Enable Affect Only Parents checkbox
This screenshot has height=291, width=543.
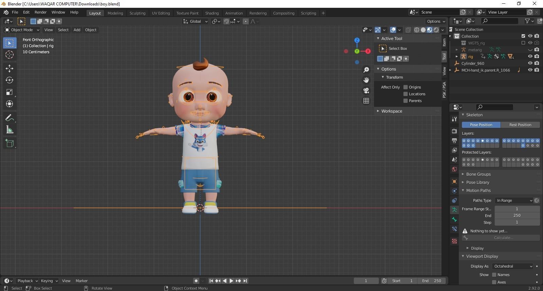tap(405, 101)
